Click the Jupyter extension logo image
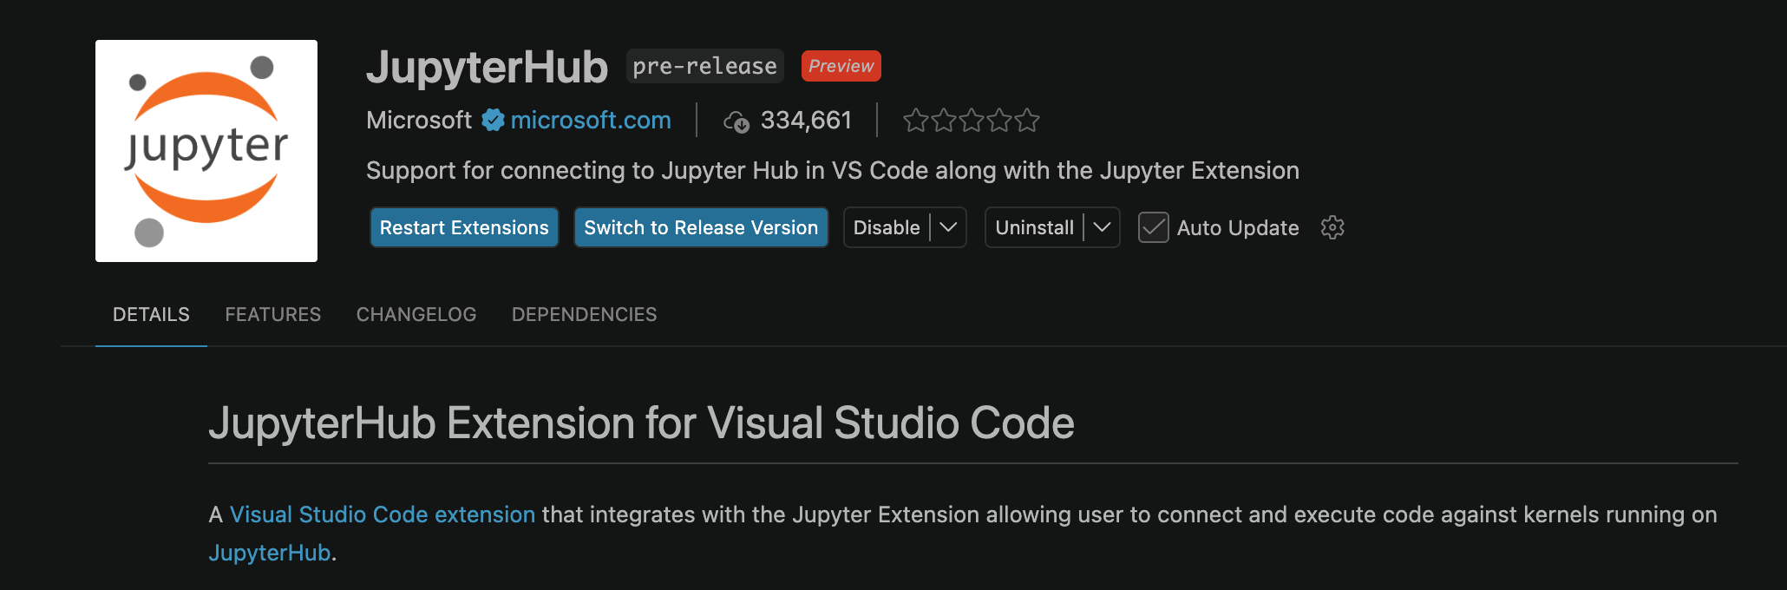The image size is (1787, 590). coord(206,151)
